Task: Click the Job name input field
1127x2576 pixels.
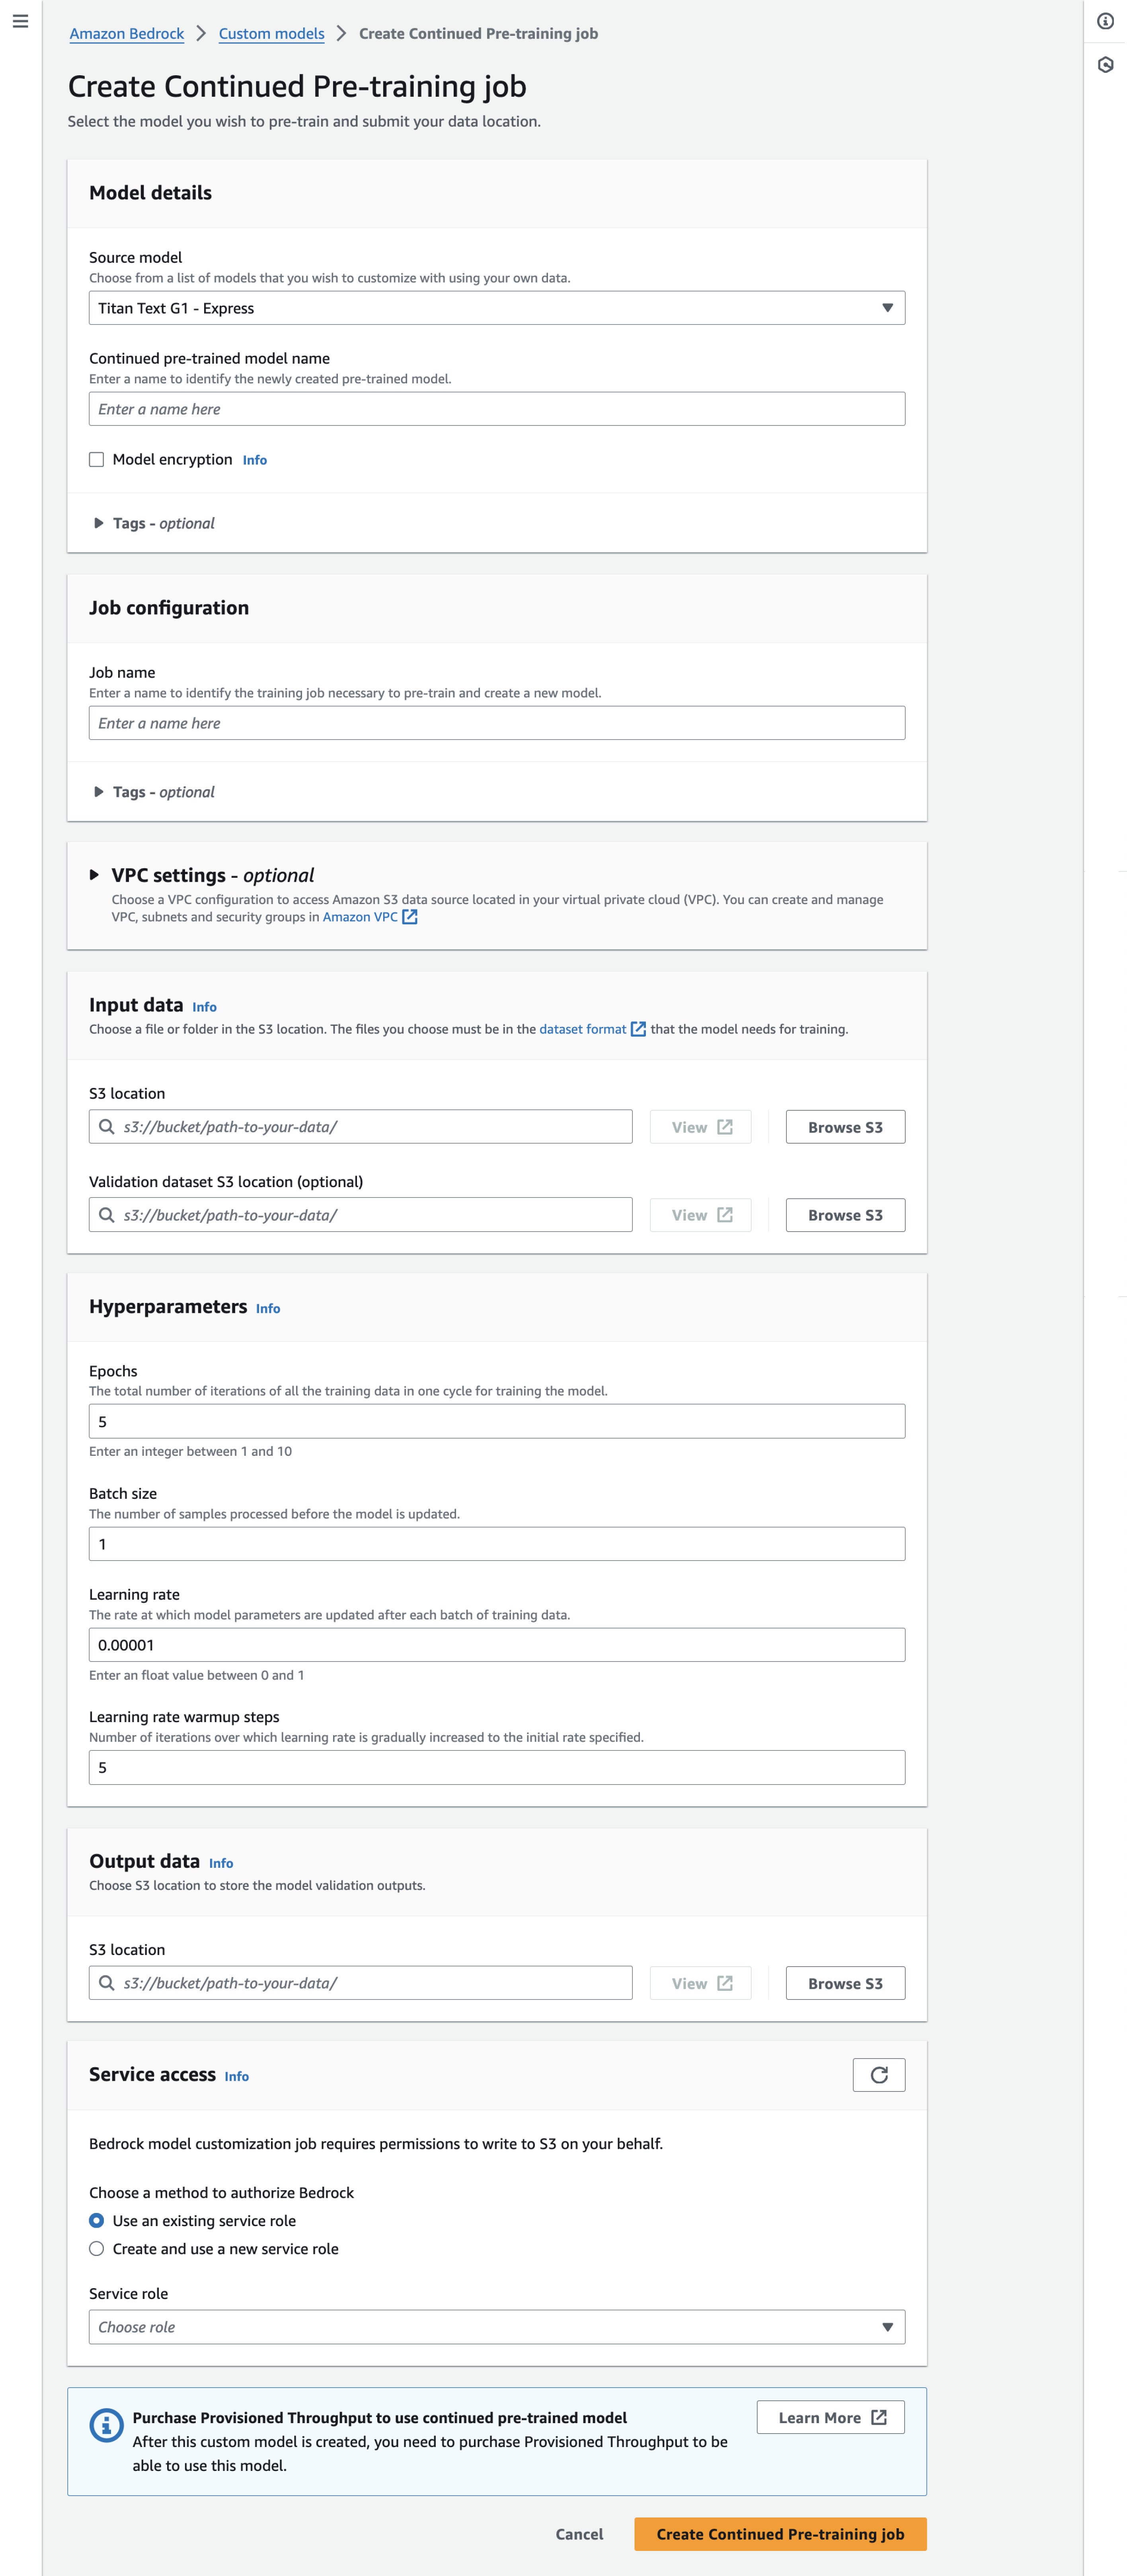Action: 497,723
